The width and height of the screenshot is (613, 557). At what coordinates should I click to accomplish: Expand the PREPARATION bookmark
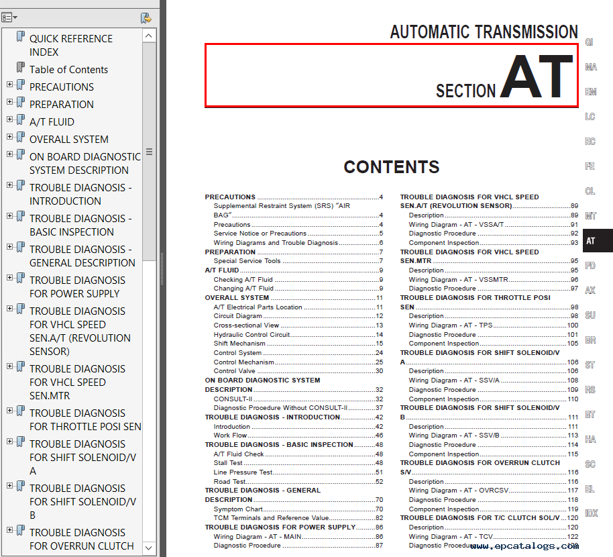point(10,102)
